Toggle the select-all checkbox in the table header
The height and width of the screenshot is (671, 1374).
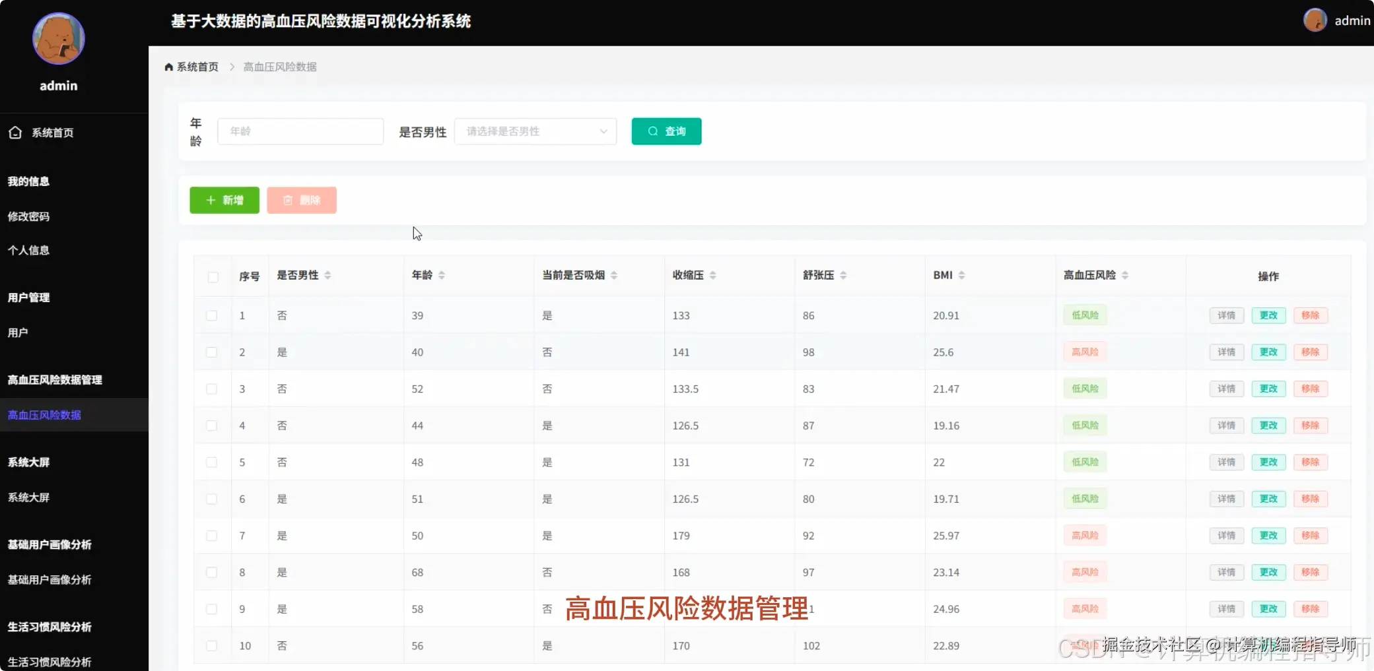[213, 276]
